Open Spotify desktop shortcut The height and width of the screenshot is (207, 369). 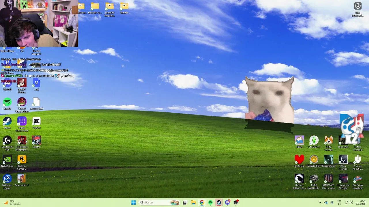pyautogui.click(x=7, y=104)
